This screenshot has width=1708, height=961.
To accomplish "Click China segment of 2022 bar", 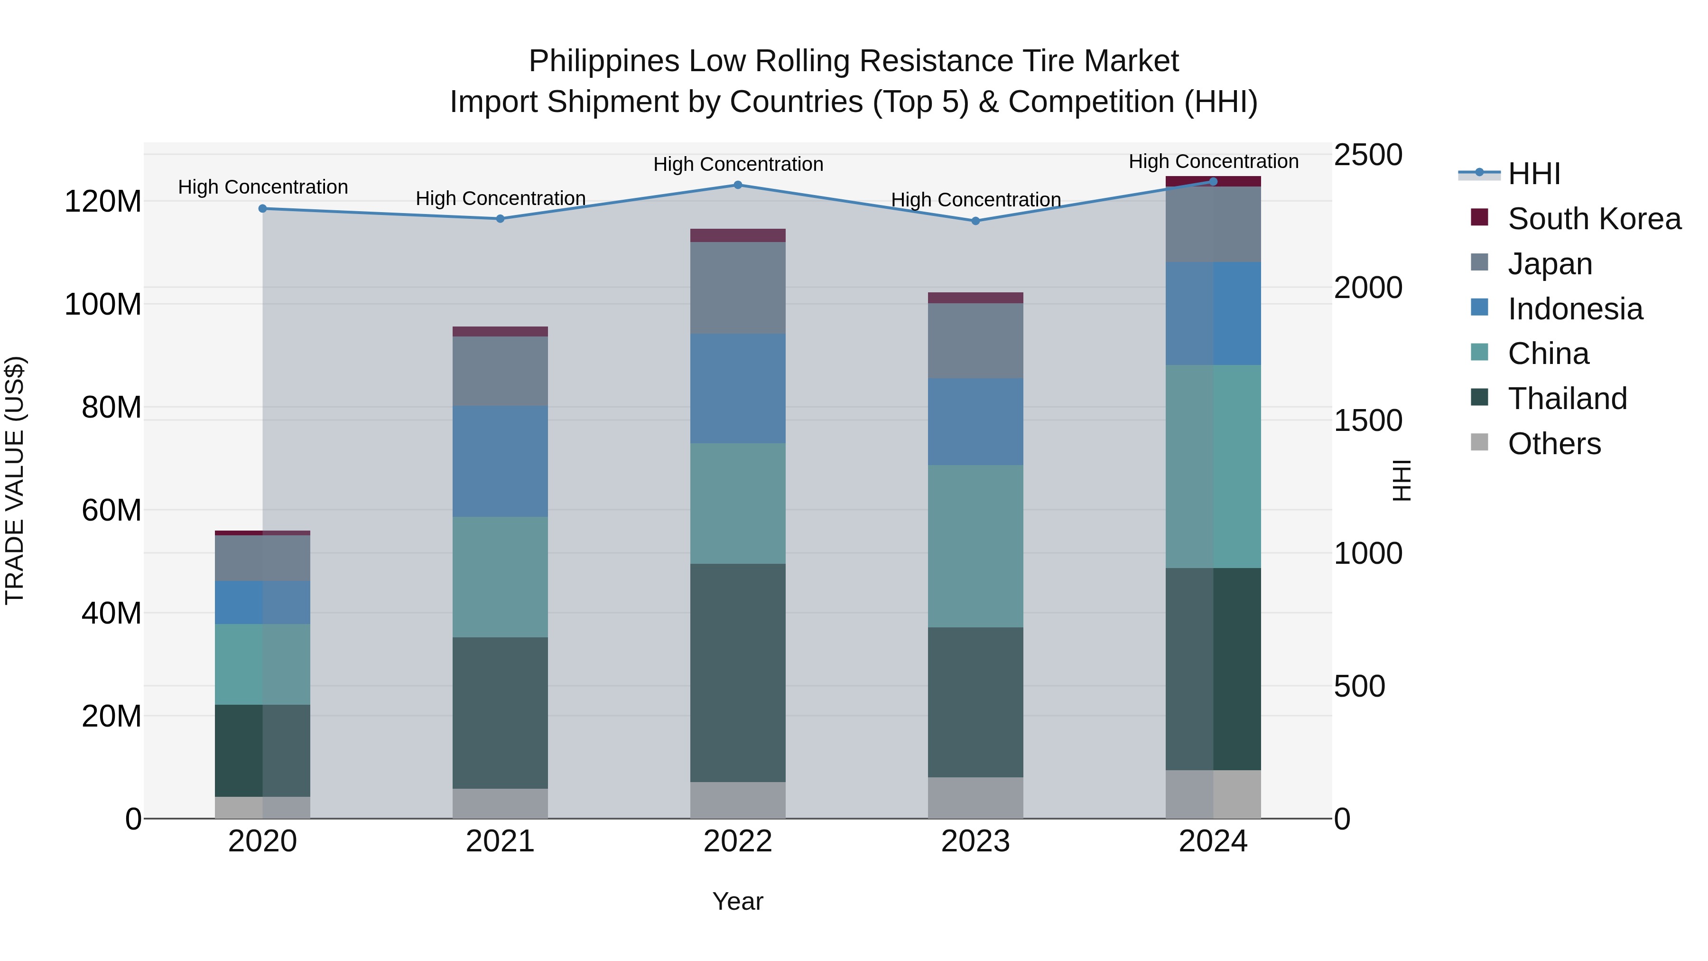I will (738, 504).
